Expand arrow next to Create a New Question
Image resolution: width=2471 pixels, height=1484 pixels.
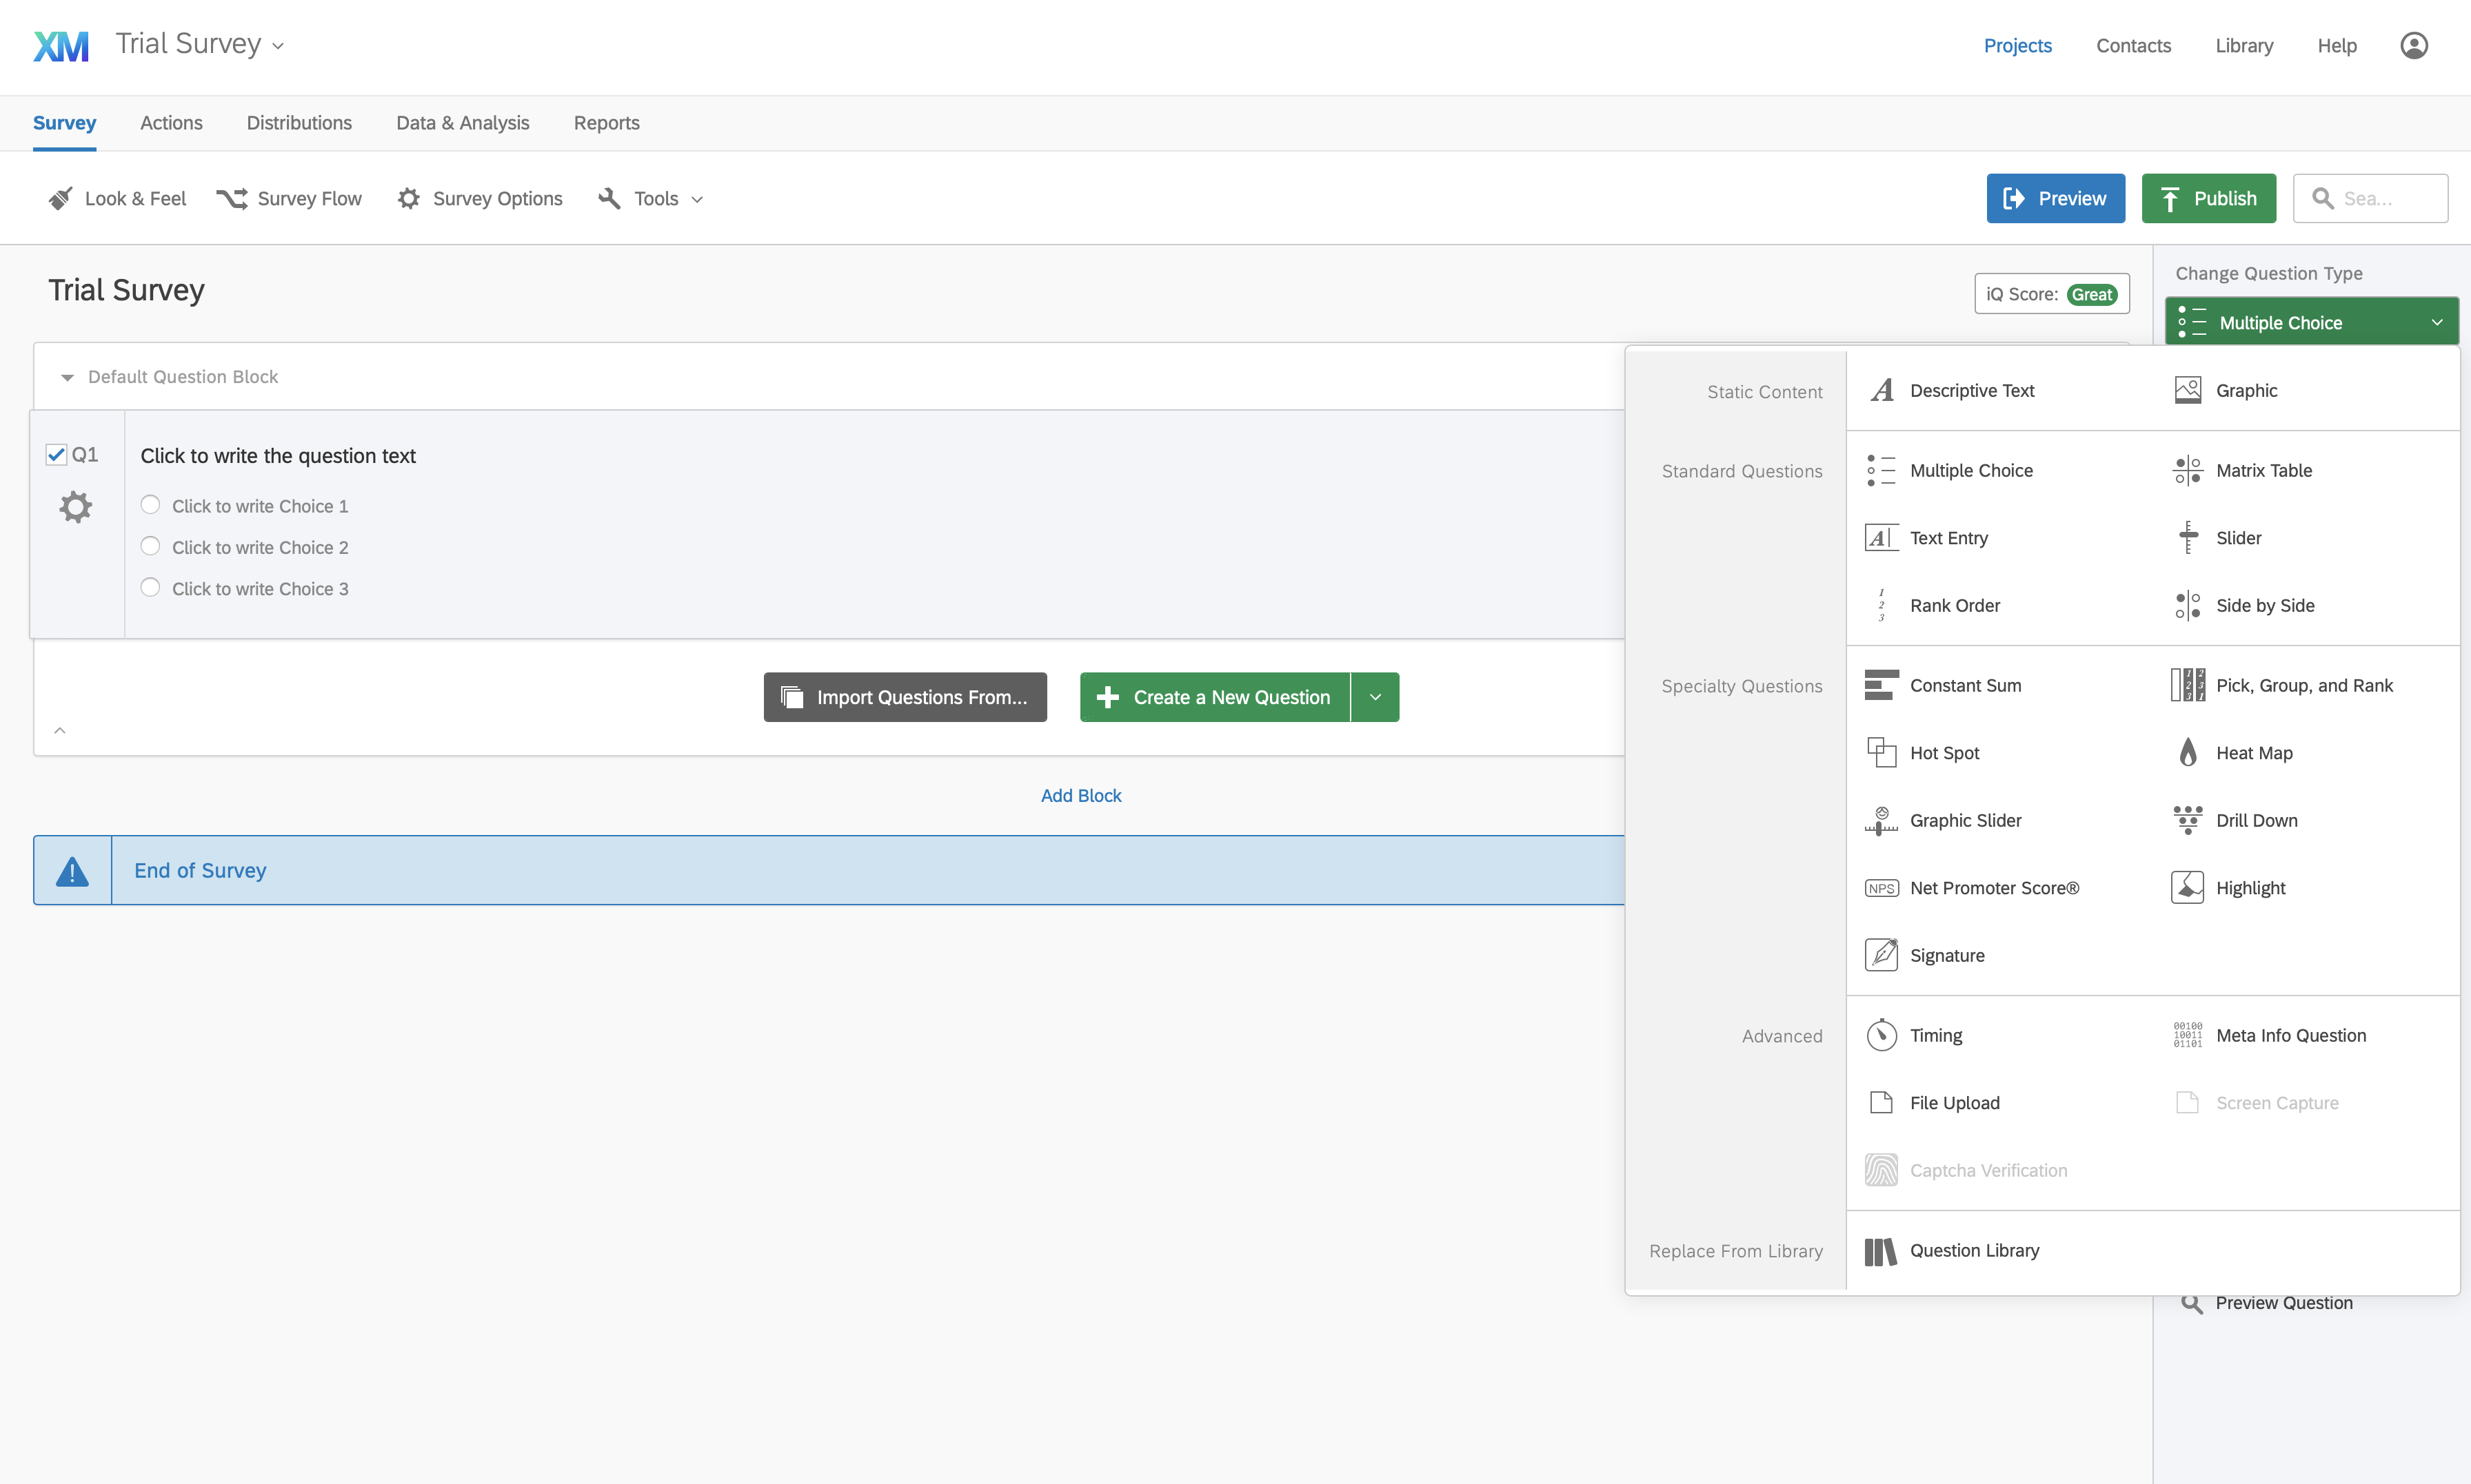(1375, 697)
